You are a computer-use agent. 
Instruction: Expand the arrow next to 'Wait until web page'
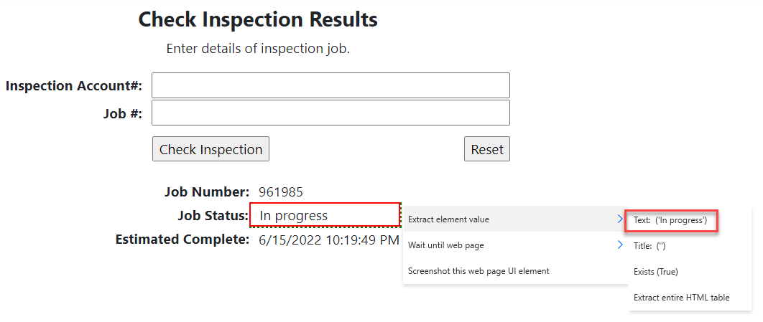[x=620, y=245]
